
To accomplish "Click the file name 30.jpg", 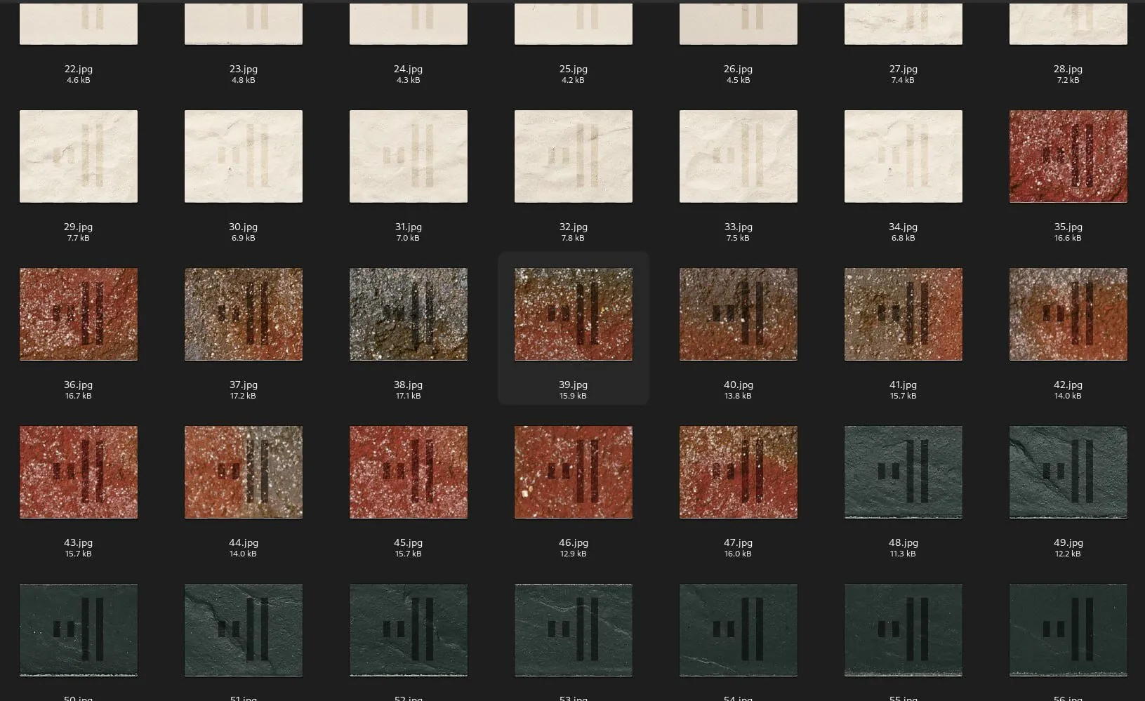I will coord(244,227).
